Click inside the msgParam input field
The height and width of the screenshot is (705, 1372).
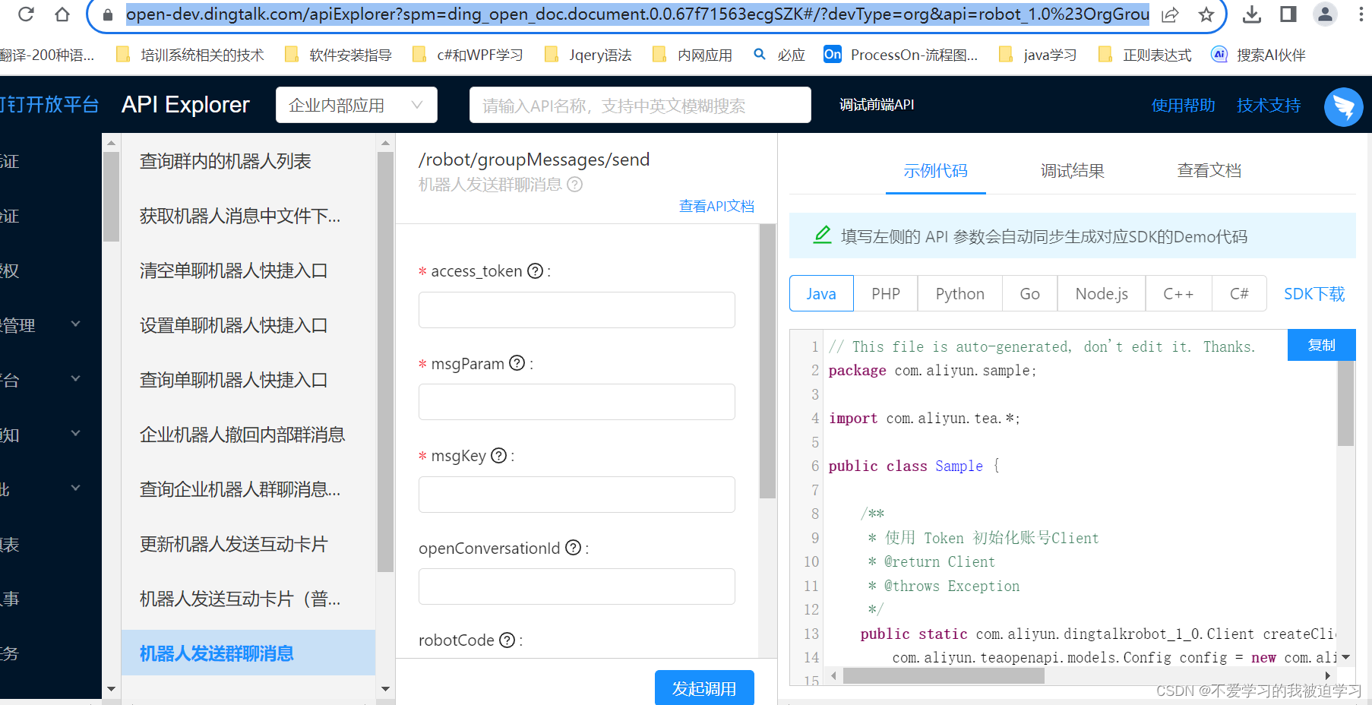[576, 402]
